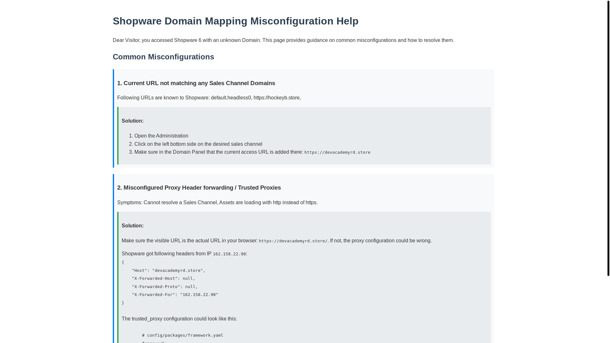Click the '"X-Forwarded-For": "162.158.22.90"' line

175,295
